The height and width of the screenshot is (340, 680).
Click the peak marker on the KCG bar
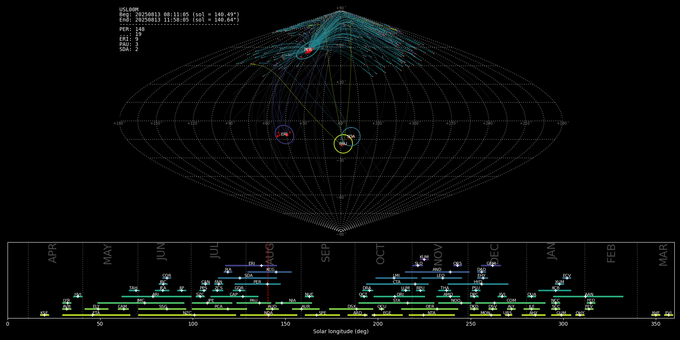[x=276, y=272]
